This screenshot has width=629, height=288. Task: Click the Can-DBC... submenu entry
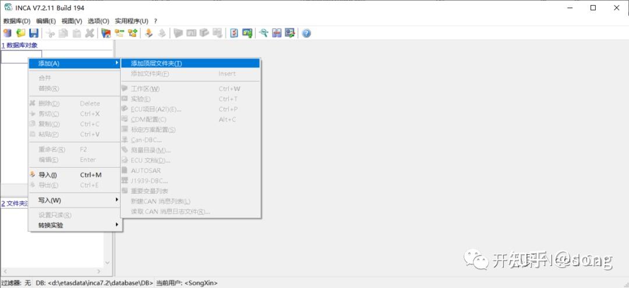coord(190,140)
